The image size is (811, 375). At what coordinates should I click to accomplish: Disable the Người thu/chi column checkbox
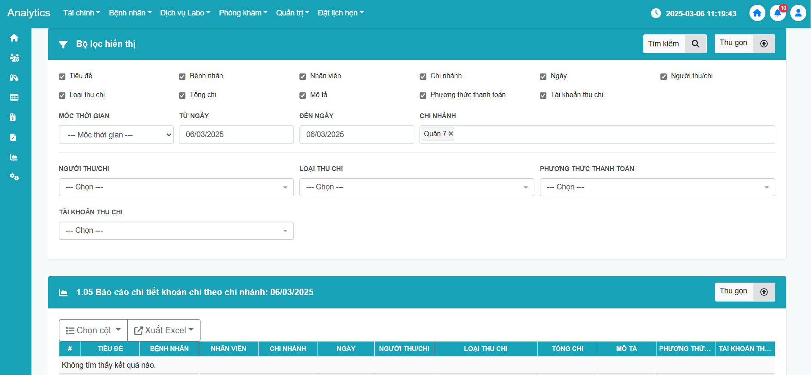[x=663, y=76]
